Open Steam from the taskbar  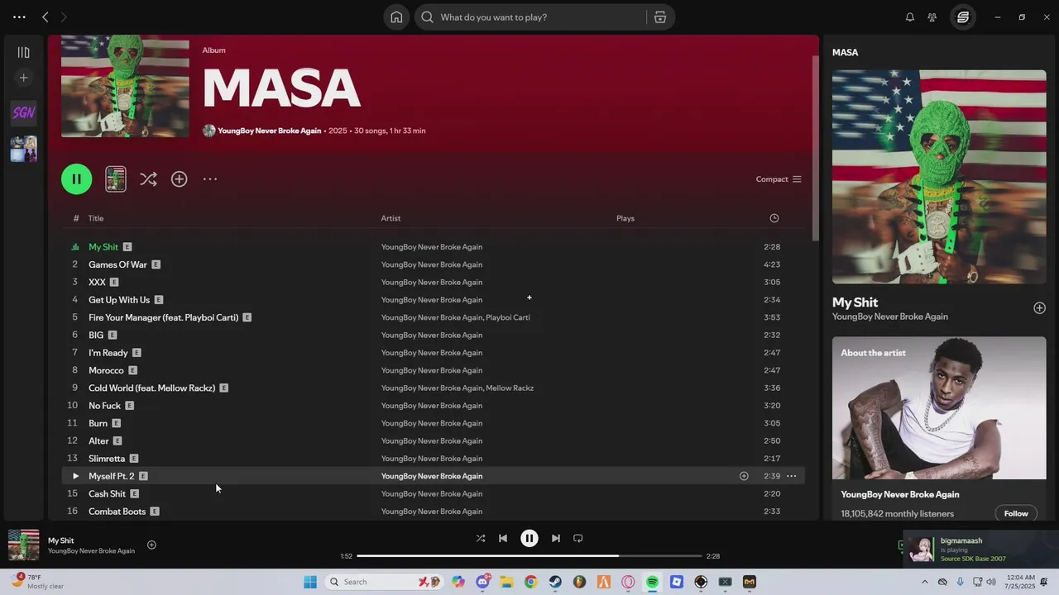[x=555, y=582]
